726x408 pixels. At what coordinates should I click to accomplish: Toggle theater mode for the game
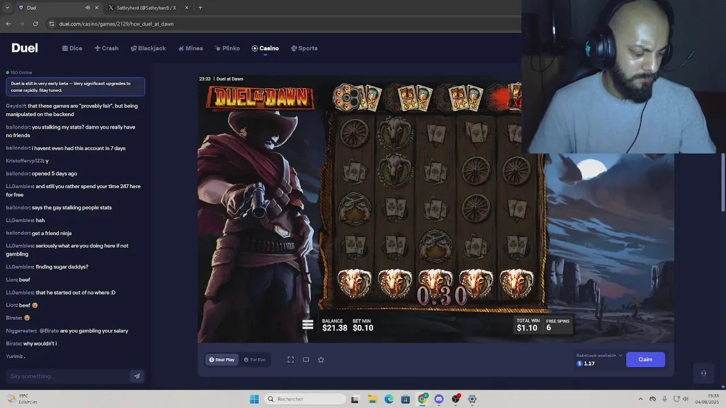(x=306, y=359)
